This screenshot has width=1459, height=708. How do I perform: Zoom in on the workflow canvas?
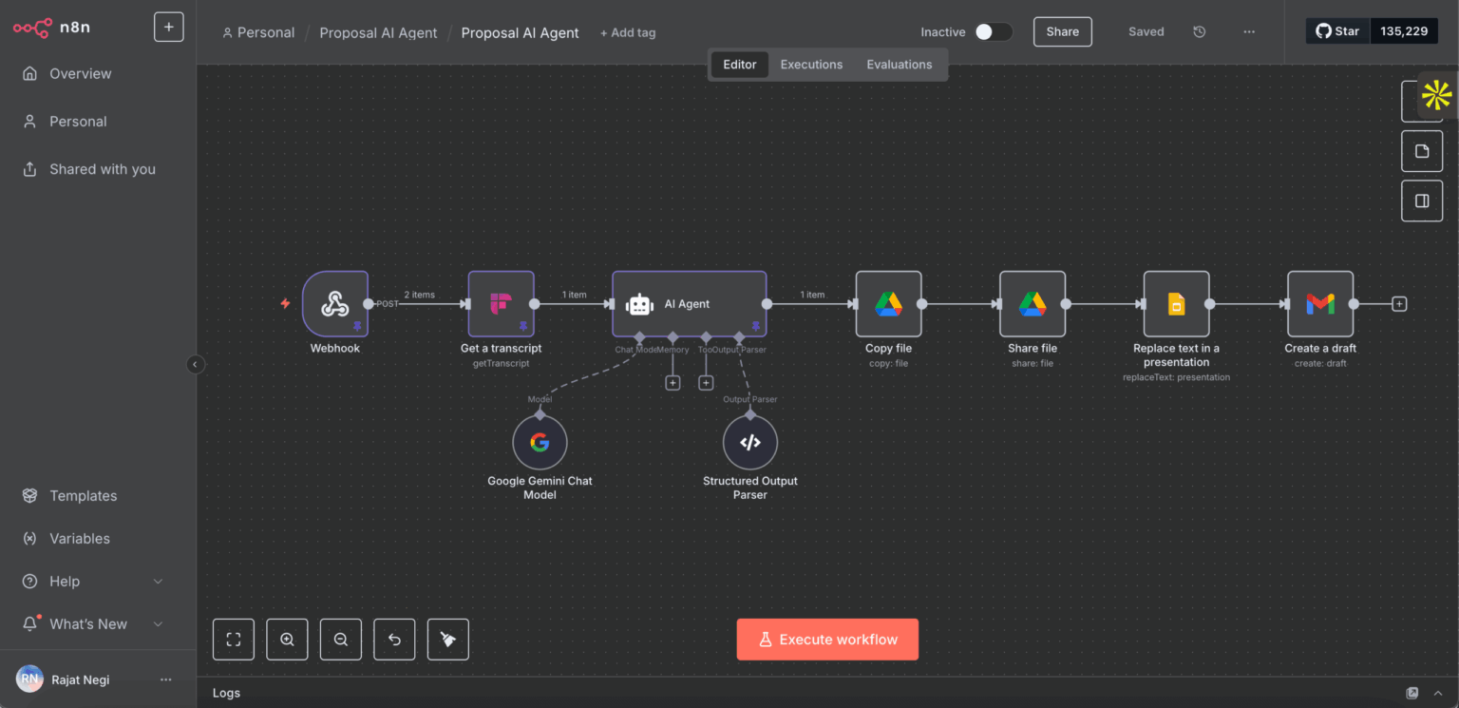coord(287,640)
